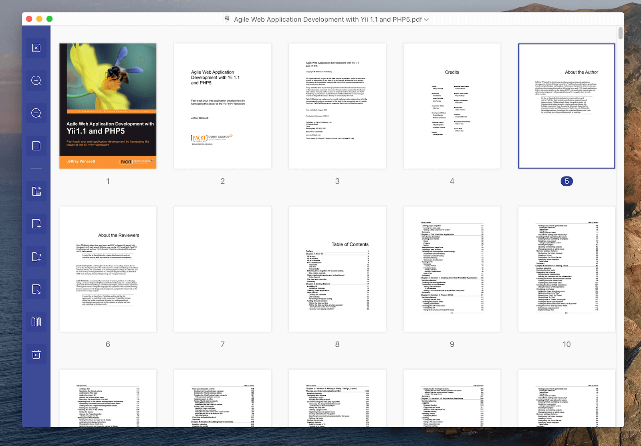This screenshot has height=446, width=641.
Task: Select the Credits page thumbnail
Action: [x=452, y=106]
